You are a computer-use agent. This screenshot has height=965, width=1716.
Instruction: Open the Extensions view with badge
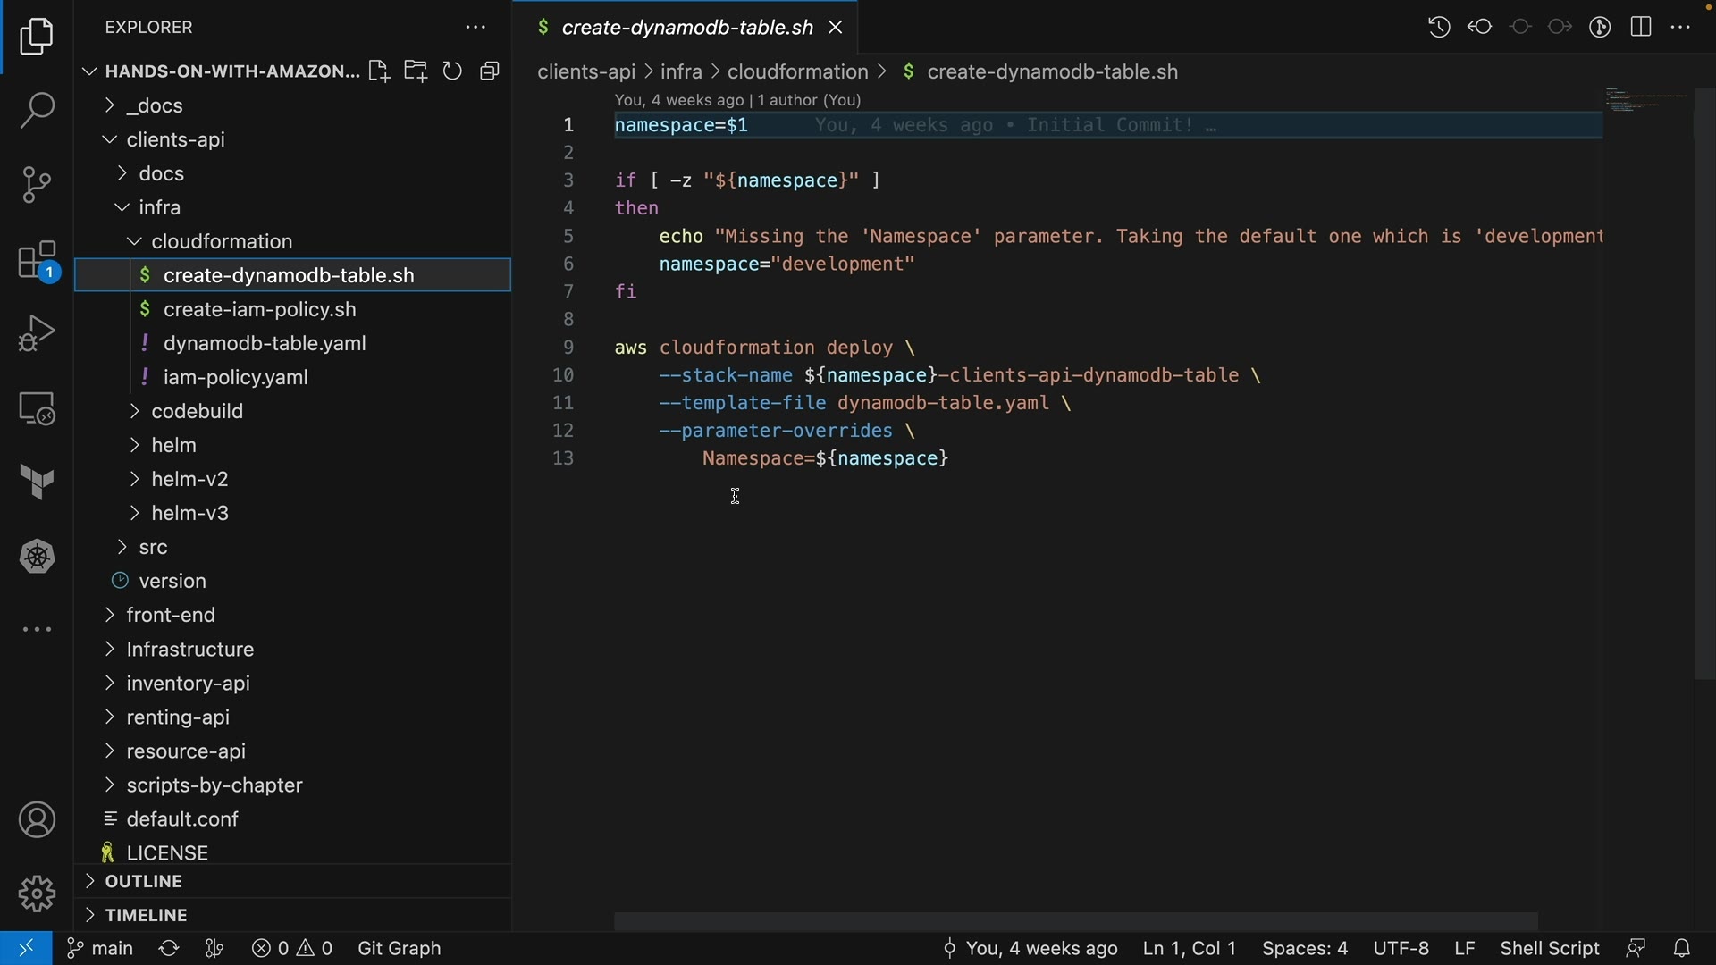pyautogui.click(x=37, y=261)
